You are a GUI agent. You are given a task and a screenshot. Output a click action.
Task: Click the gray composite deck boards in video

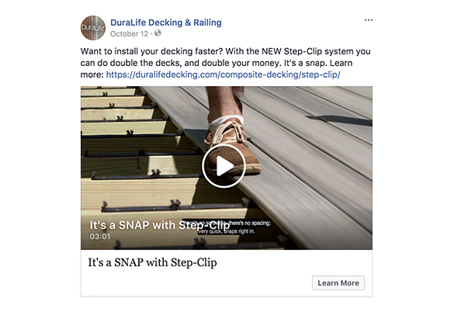point(307,162)
